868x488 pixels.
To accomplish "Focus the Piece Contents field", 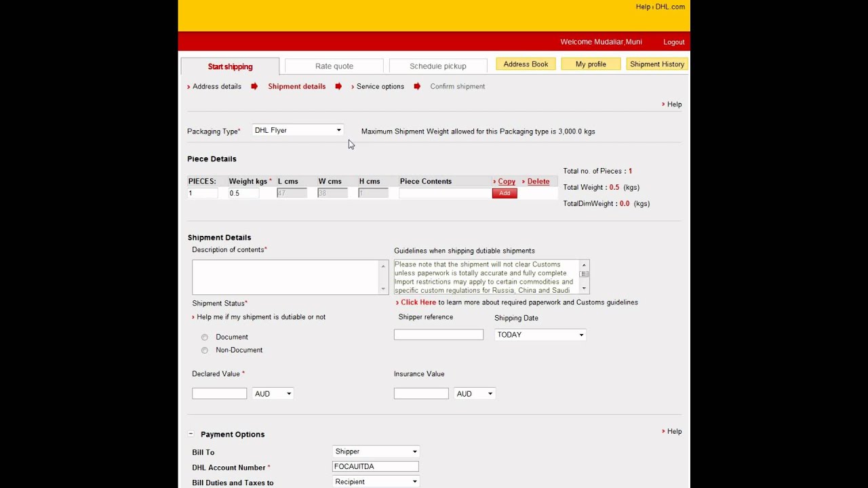I will pos(445,193).
